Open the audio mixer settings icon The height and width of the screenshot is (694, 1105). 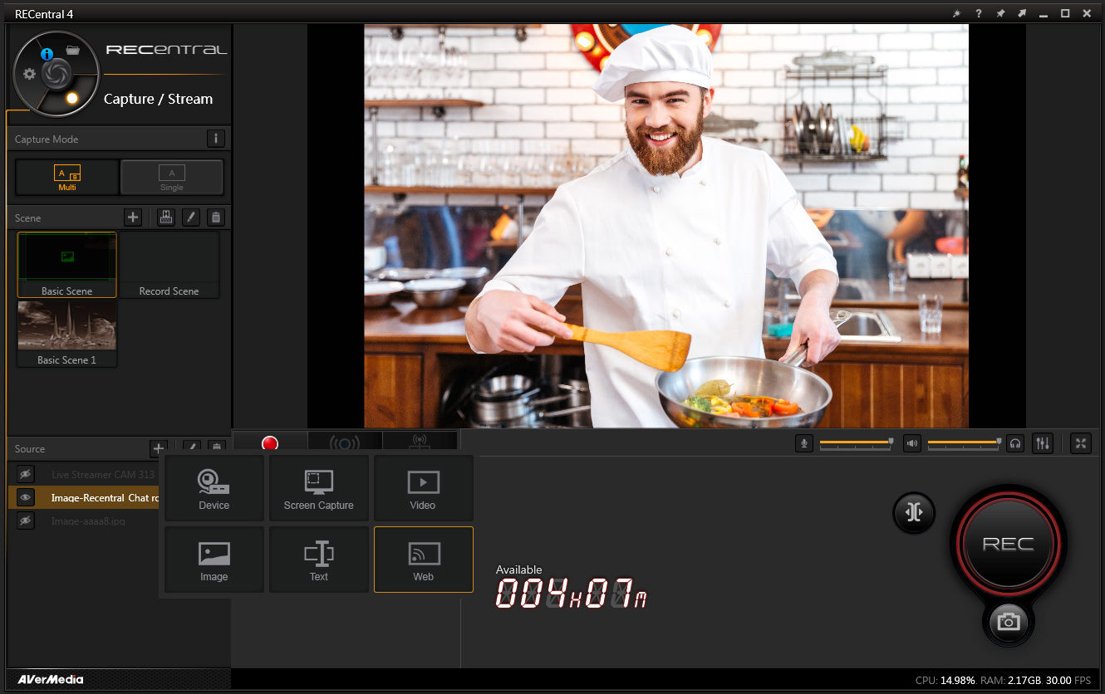pyautogui.click(x=1043, y=443)
